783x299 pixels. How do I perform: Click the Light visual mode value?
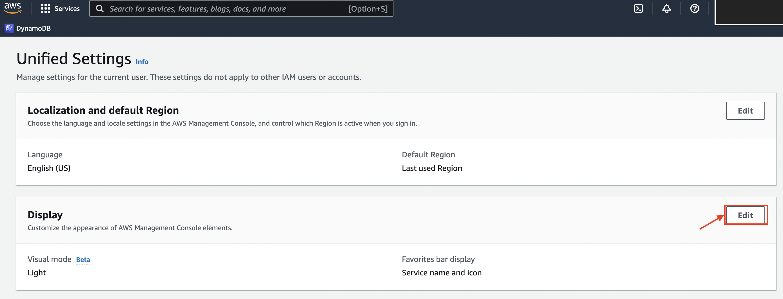37,273
